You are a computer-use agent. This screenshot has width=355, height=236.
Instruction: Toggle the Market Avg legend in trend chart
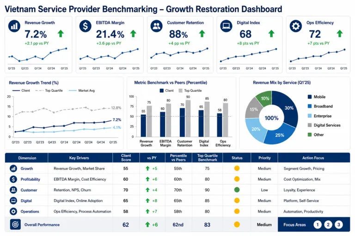click(x=82, y=90)
